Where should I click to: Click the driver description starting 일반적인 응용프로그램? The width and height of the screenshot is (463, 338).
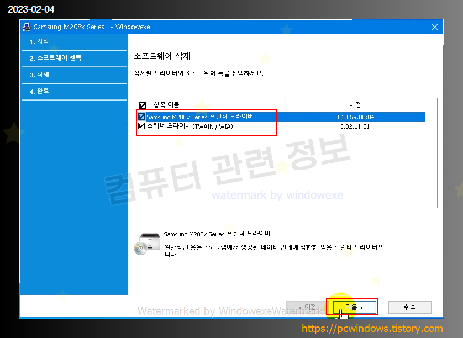point(274,251)
